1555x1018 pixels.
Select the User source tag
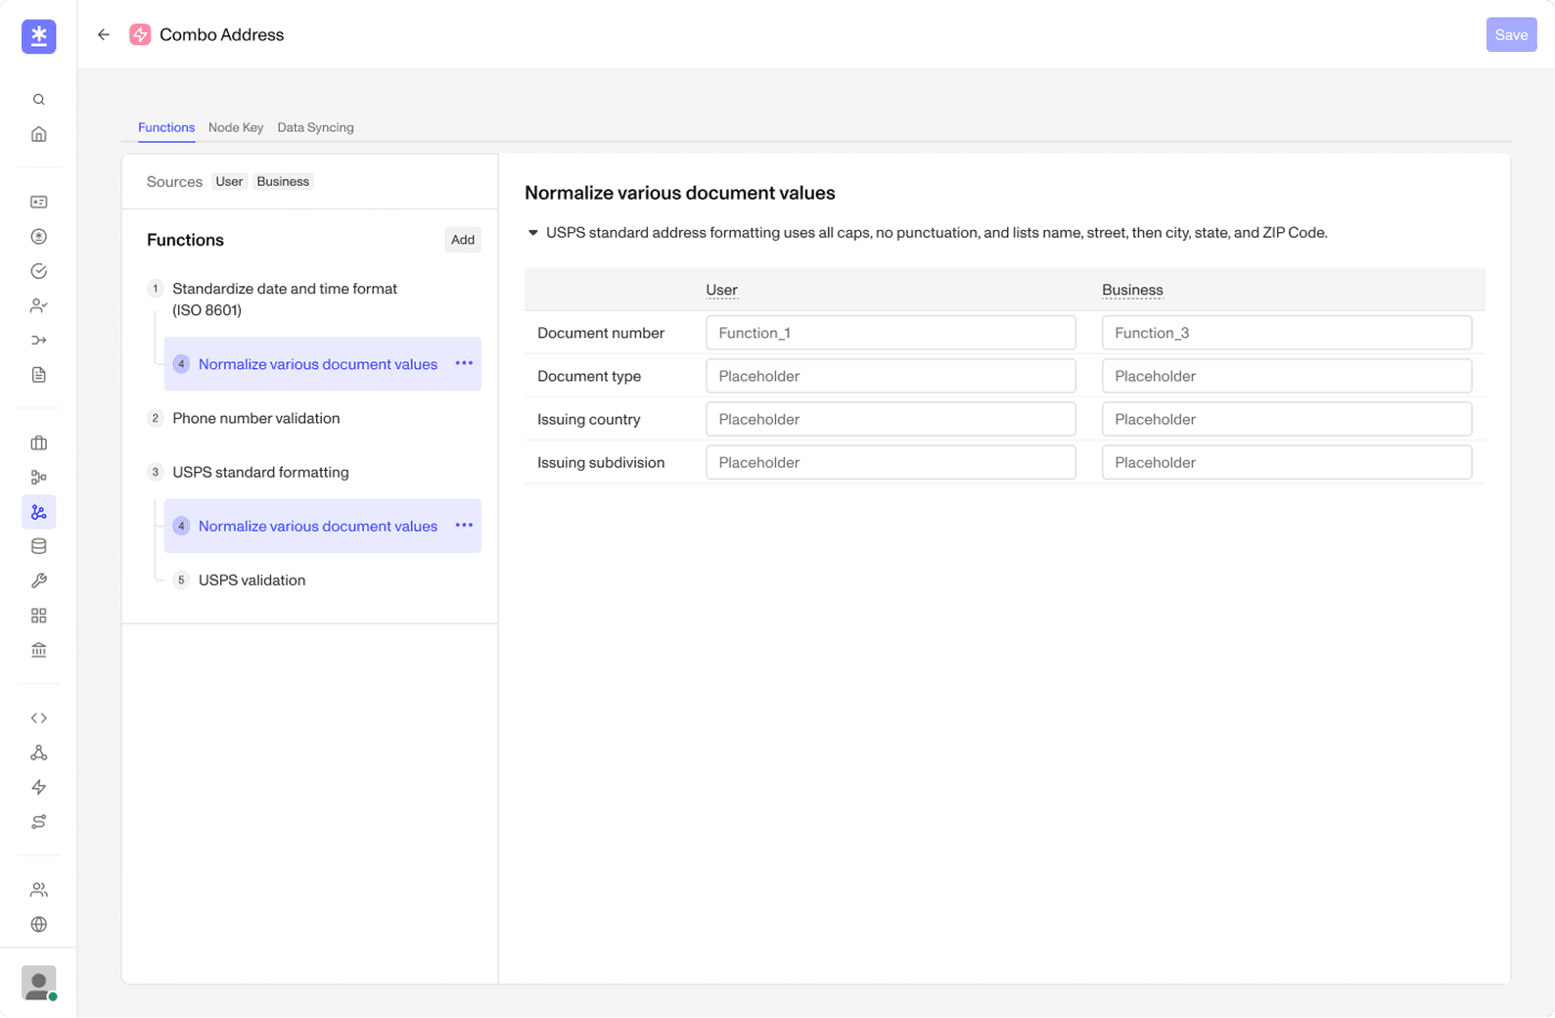(229, 181)
